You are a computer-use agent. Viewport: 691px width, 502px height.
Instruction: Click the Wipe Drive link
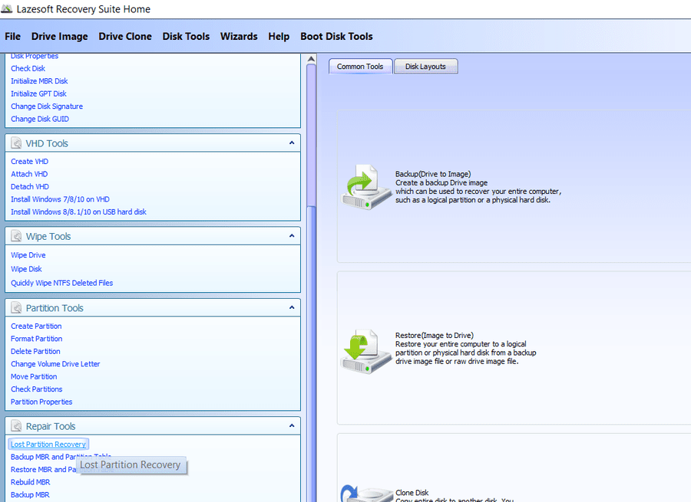(x=28, y=255)
